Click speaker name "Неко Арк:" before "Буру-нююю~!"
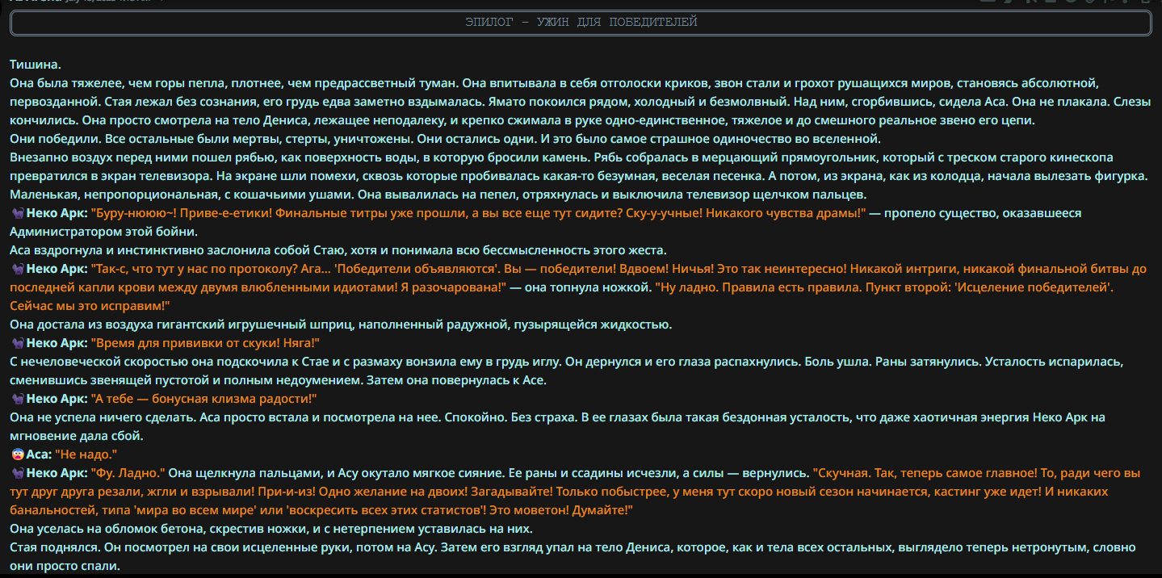The image size is (1162, 578). (x=57, y=213)
